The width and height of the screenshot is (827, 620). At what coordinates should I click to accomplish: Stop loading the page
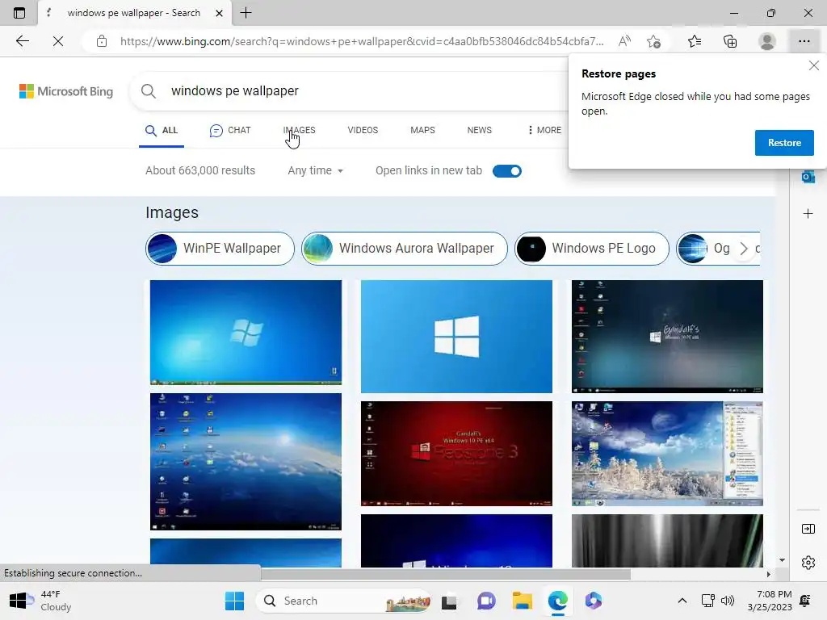58,41
